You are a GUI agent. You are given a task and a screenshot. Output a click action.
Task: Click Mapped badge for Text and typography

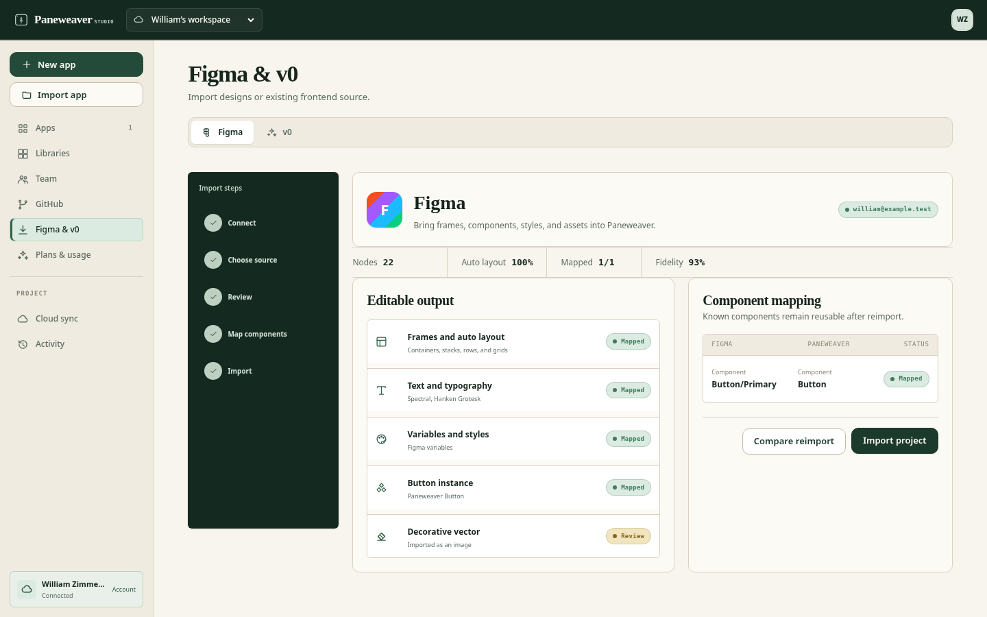pos(629,390)
